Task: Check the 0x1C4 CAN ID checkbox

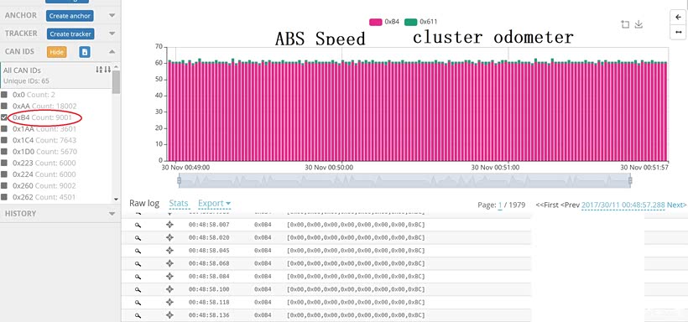Action: coord(4,140)
